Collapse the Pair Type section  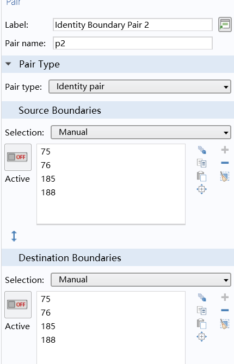tap(8, 64)
